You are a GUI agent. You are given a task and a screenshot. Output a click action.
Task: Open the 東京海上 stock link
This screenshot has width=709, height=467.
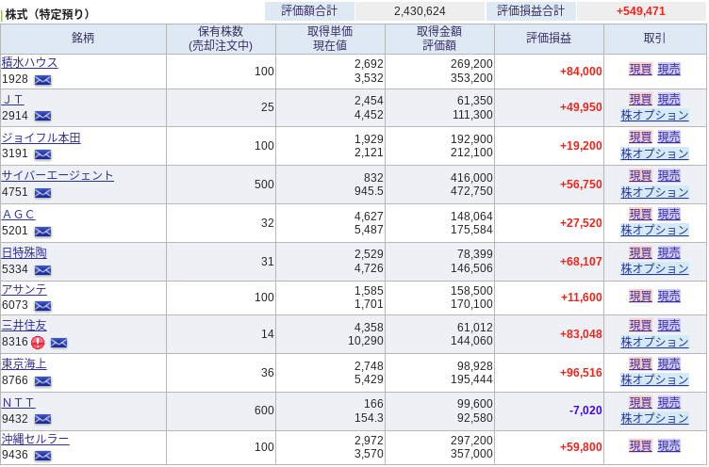tap(24, 363)
